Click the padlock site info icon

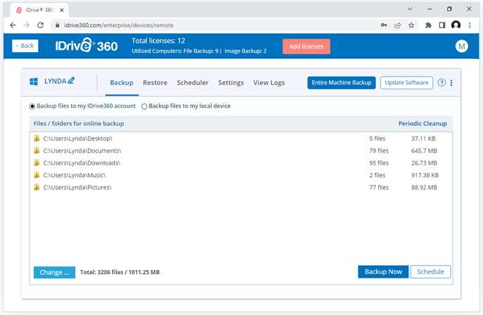click(57, 25)
